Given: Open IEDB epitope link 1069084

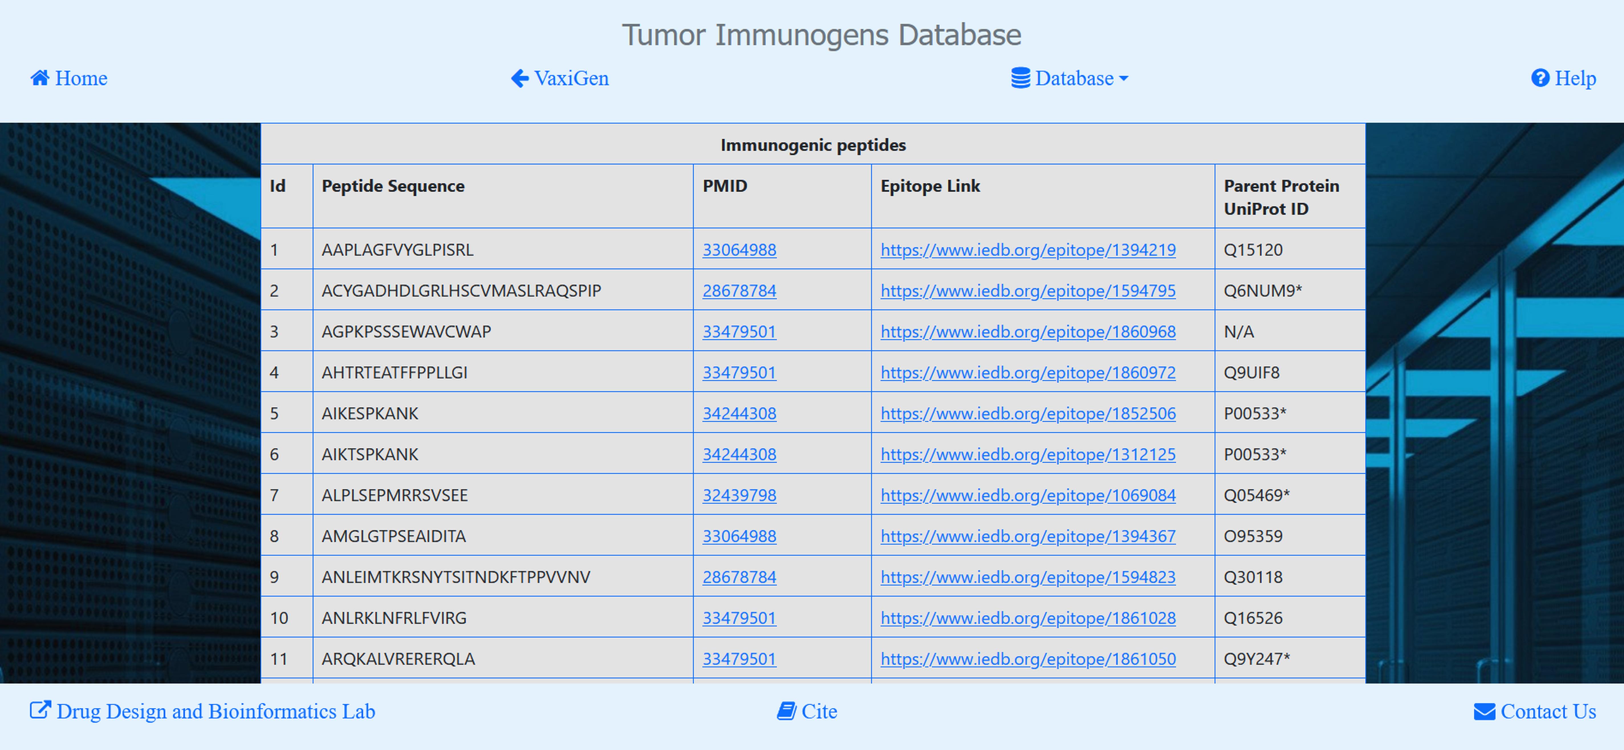Looking at the screenshot, I should 1028,495.
